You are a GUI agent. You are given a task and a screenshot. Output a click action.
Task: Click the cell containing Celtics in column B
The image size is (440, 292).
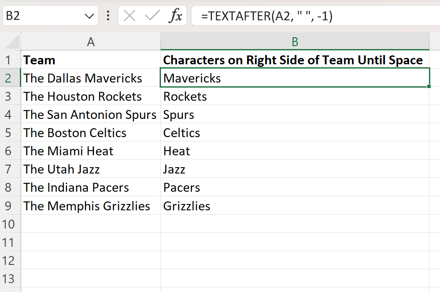pyautogui.click(x=295, y=133)
